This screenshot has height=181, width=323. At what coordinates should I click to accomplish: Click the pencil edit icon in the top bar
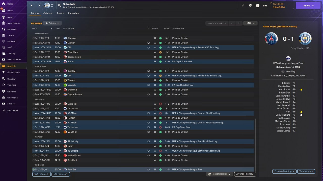coord(243,6)
